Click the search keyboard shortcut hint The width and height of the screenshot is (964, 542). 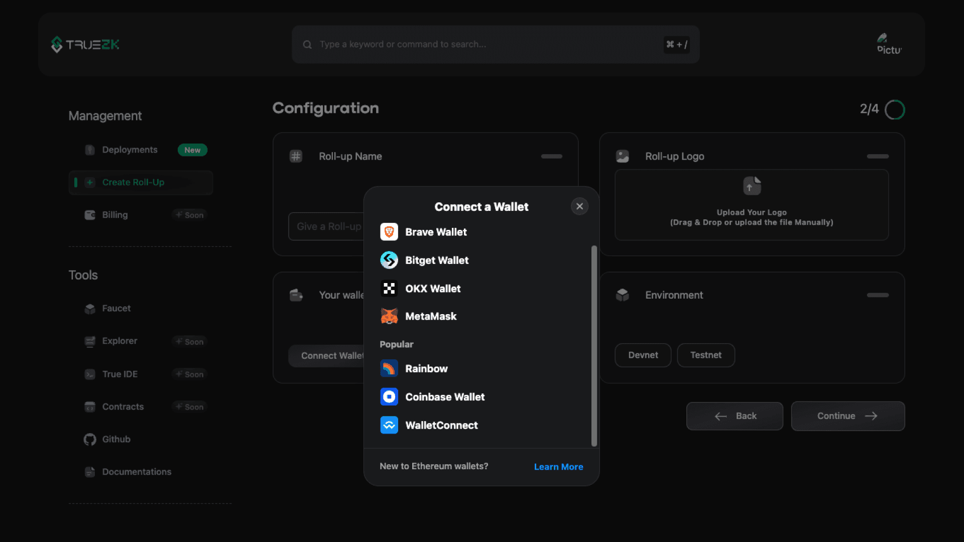[676, 45]
